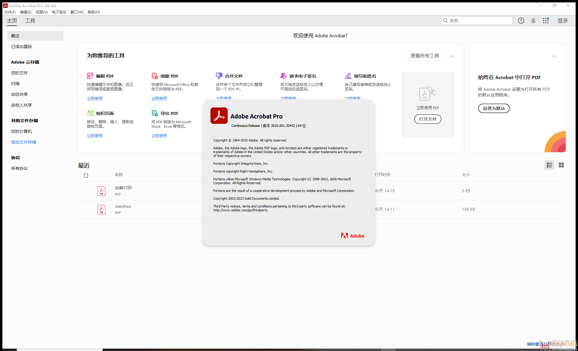This screenshot has width=578, height=351.
Task: Click the Organize Pages (组织页面) icon
Action: click(90, 113)
